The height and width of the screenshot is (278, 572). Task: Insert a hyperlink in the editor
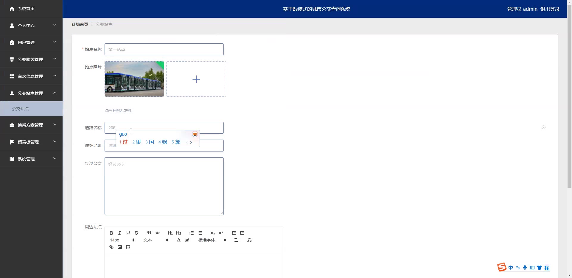coord(111,247)
